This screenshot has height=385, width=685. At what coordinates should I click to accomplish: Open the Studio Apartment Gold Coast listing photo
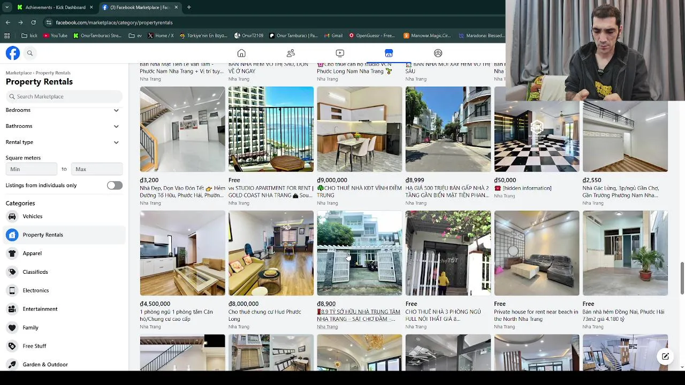click(x=271, y=129)
